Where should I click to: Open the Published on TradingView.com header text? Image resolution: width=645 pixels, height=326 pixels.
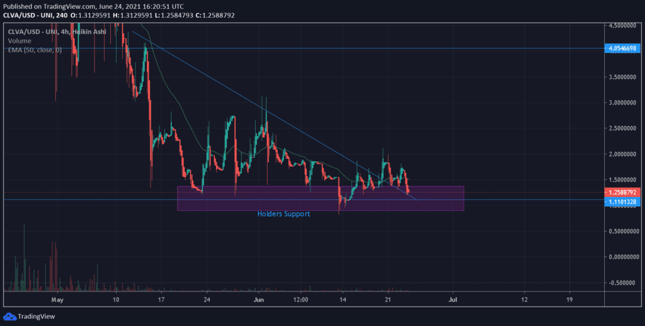(101, 5)
